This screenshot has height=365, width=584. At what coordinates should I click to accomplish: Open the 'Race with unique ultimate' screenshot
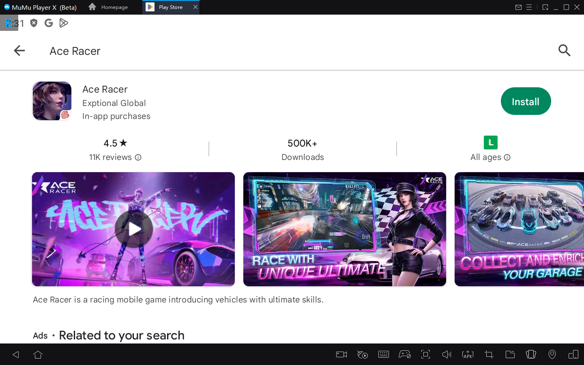(344, 229)
